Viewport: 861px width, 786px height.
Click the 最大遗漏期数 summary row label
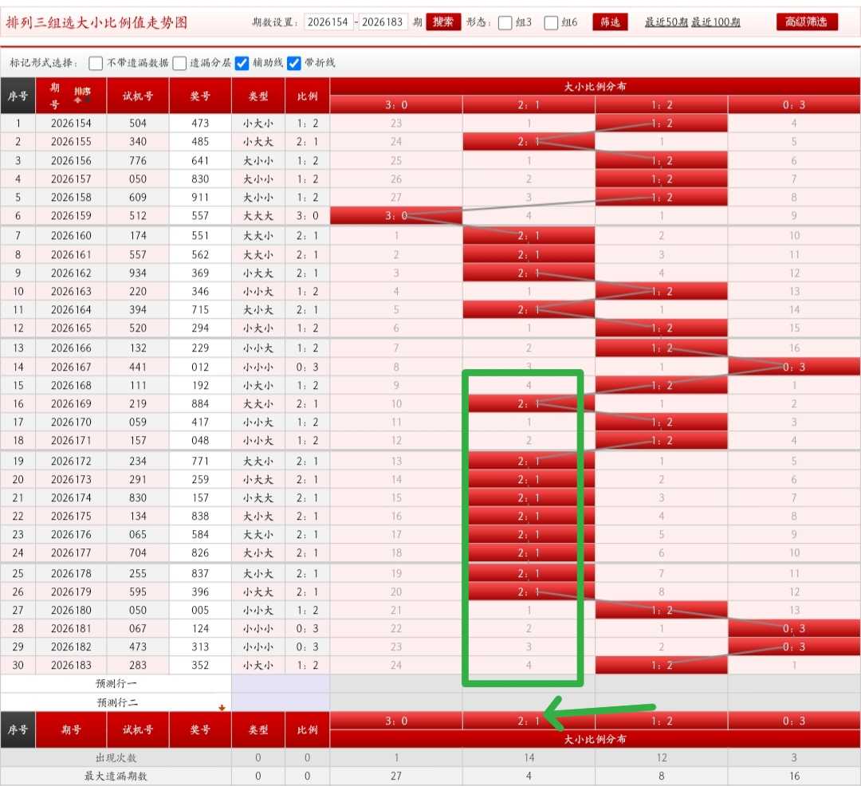coord(116,776)
